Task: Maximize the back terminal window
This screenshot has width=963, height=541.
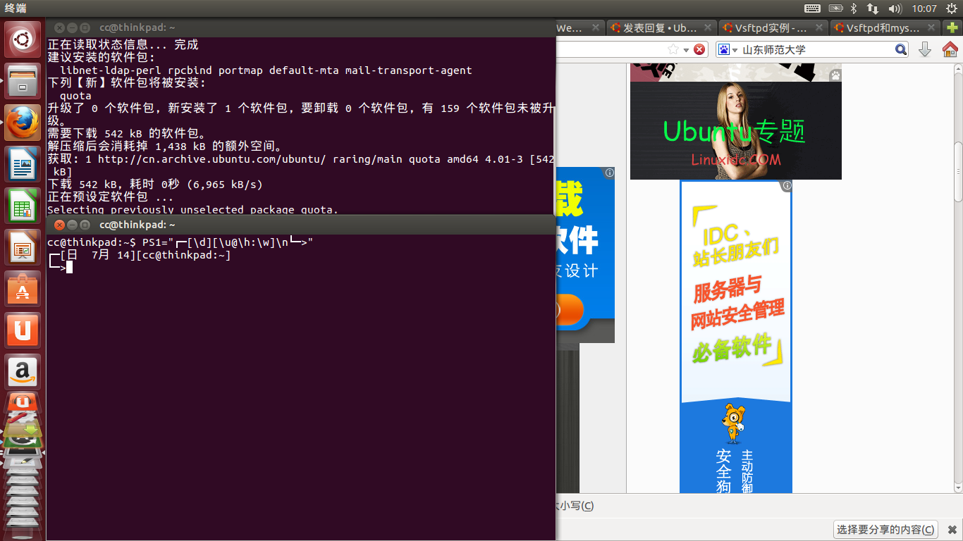Action: tap(85, 27)
